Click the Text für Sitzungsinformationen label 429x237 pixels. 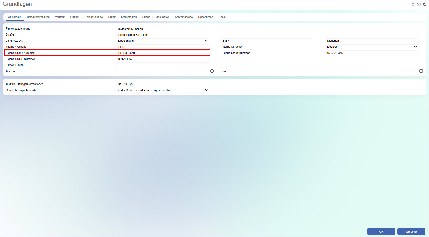click(x=24, y=84)
